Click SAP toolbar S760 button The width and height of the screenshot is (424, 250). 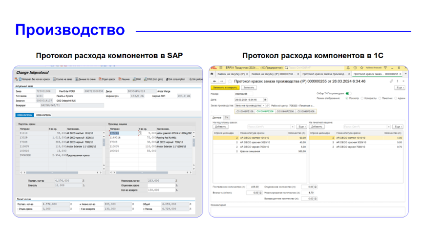pos(137,79)
